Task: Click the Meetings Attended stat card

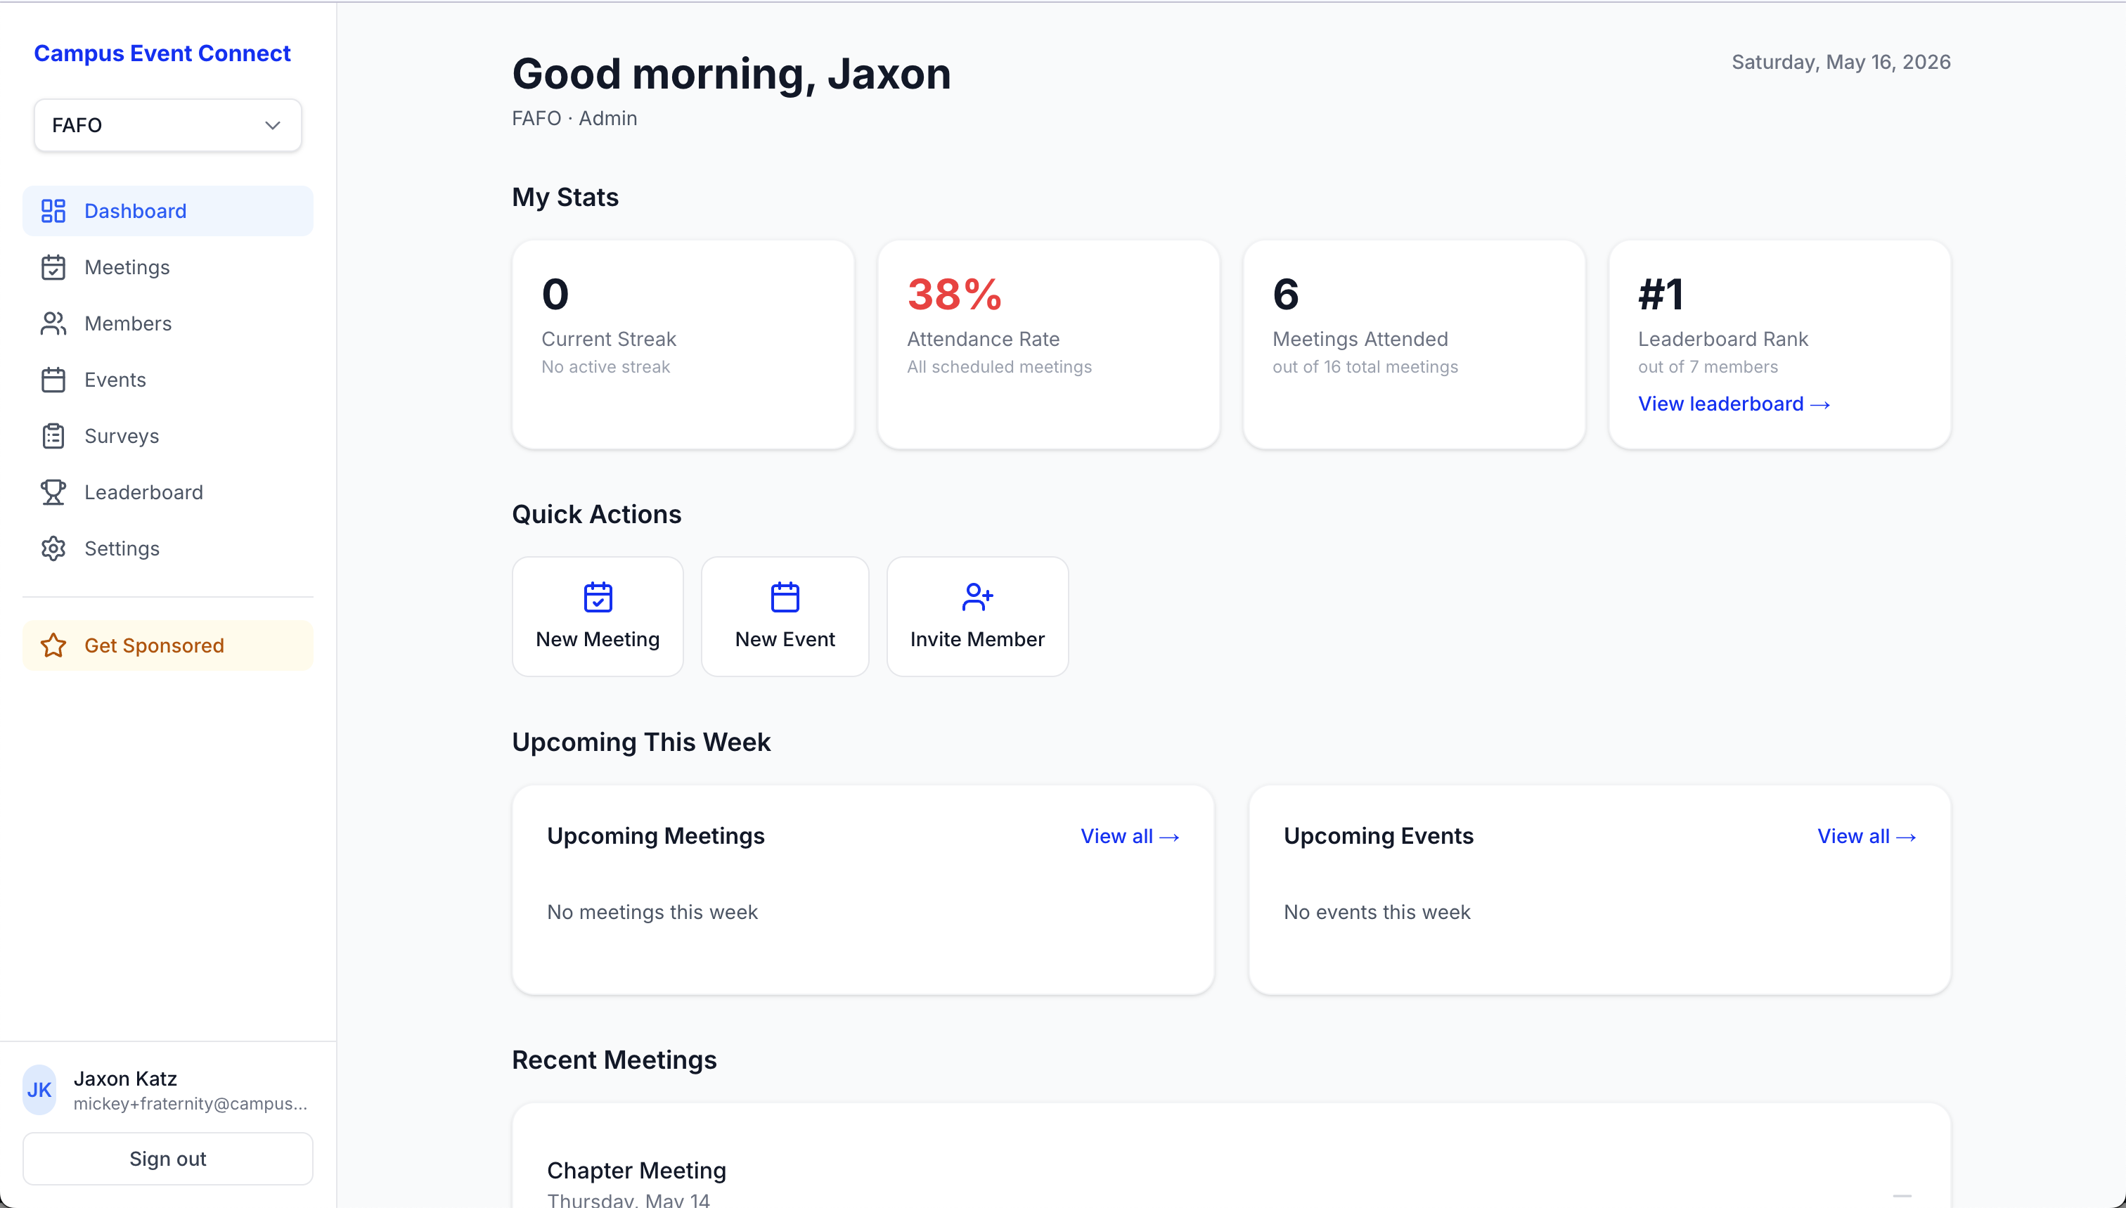Action: (x=1415, y=345)
